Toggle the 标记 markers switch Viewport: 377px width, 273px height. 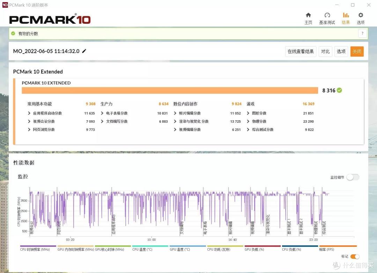point(355,256)
